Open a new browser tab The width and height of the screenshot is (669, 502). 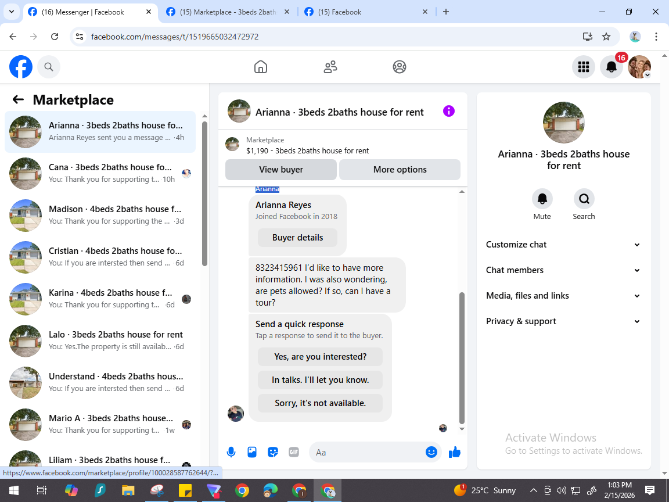(446, 12)
